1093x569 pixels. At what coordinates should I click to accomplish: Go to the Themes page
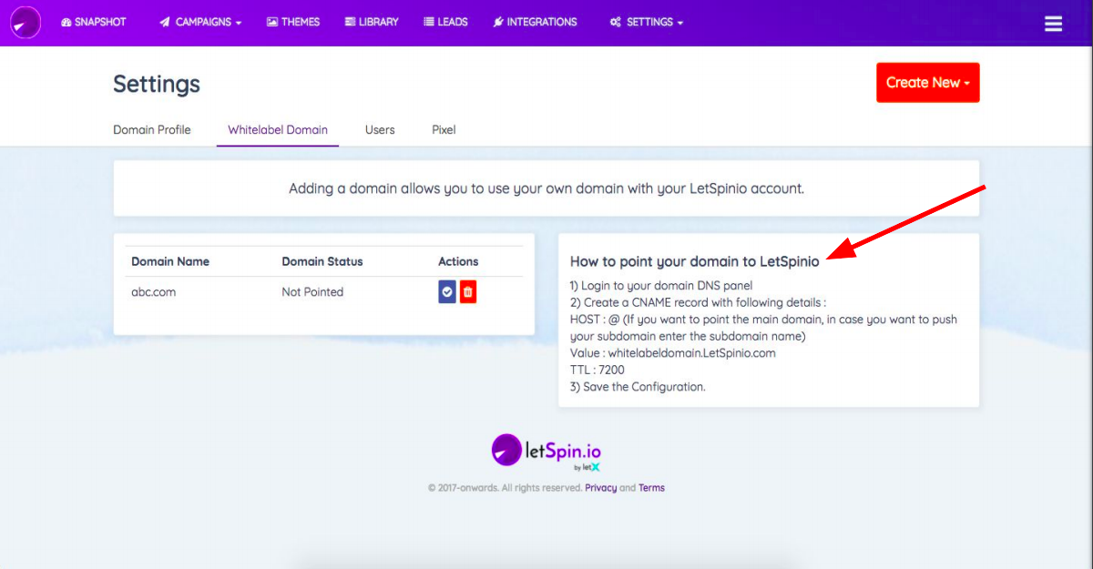293,22
